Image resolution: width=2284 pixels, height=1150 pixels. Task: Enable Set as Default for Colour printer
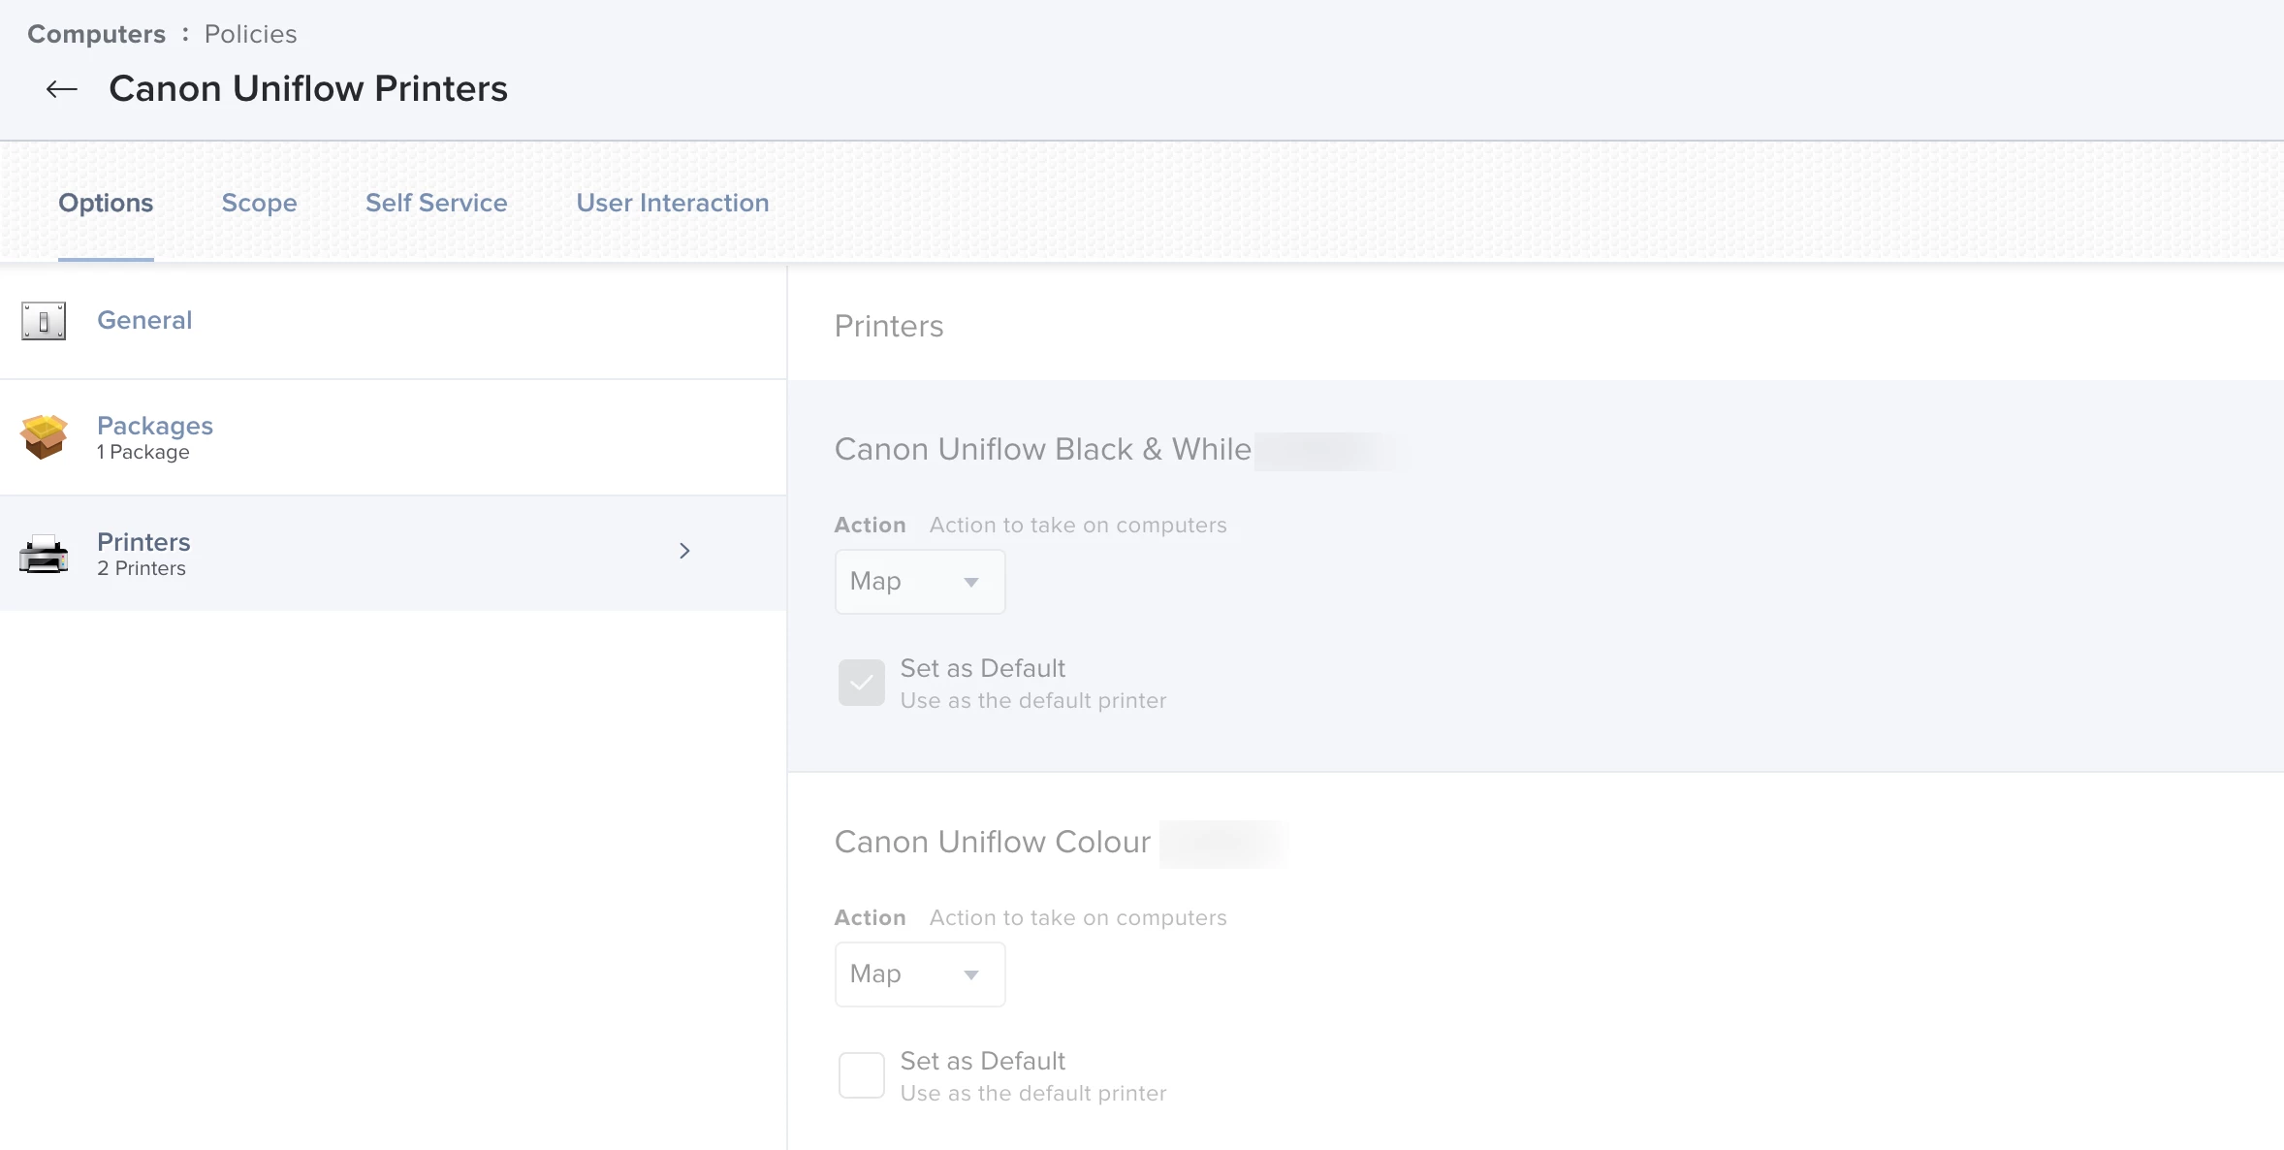pos(862,1075)
